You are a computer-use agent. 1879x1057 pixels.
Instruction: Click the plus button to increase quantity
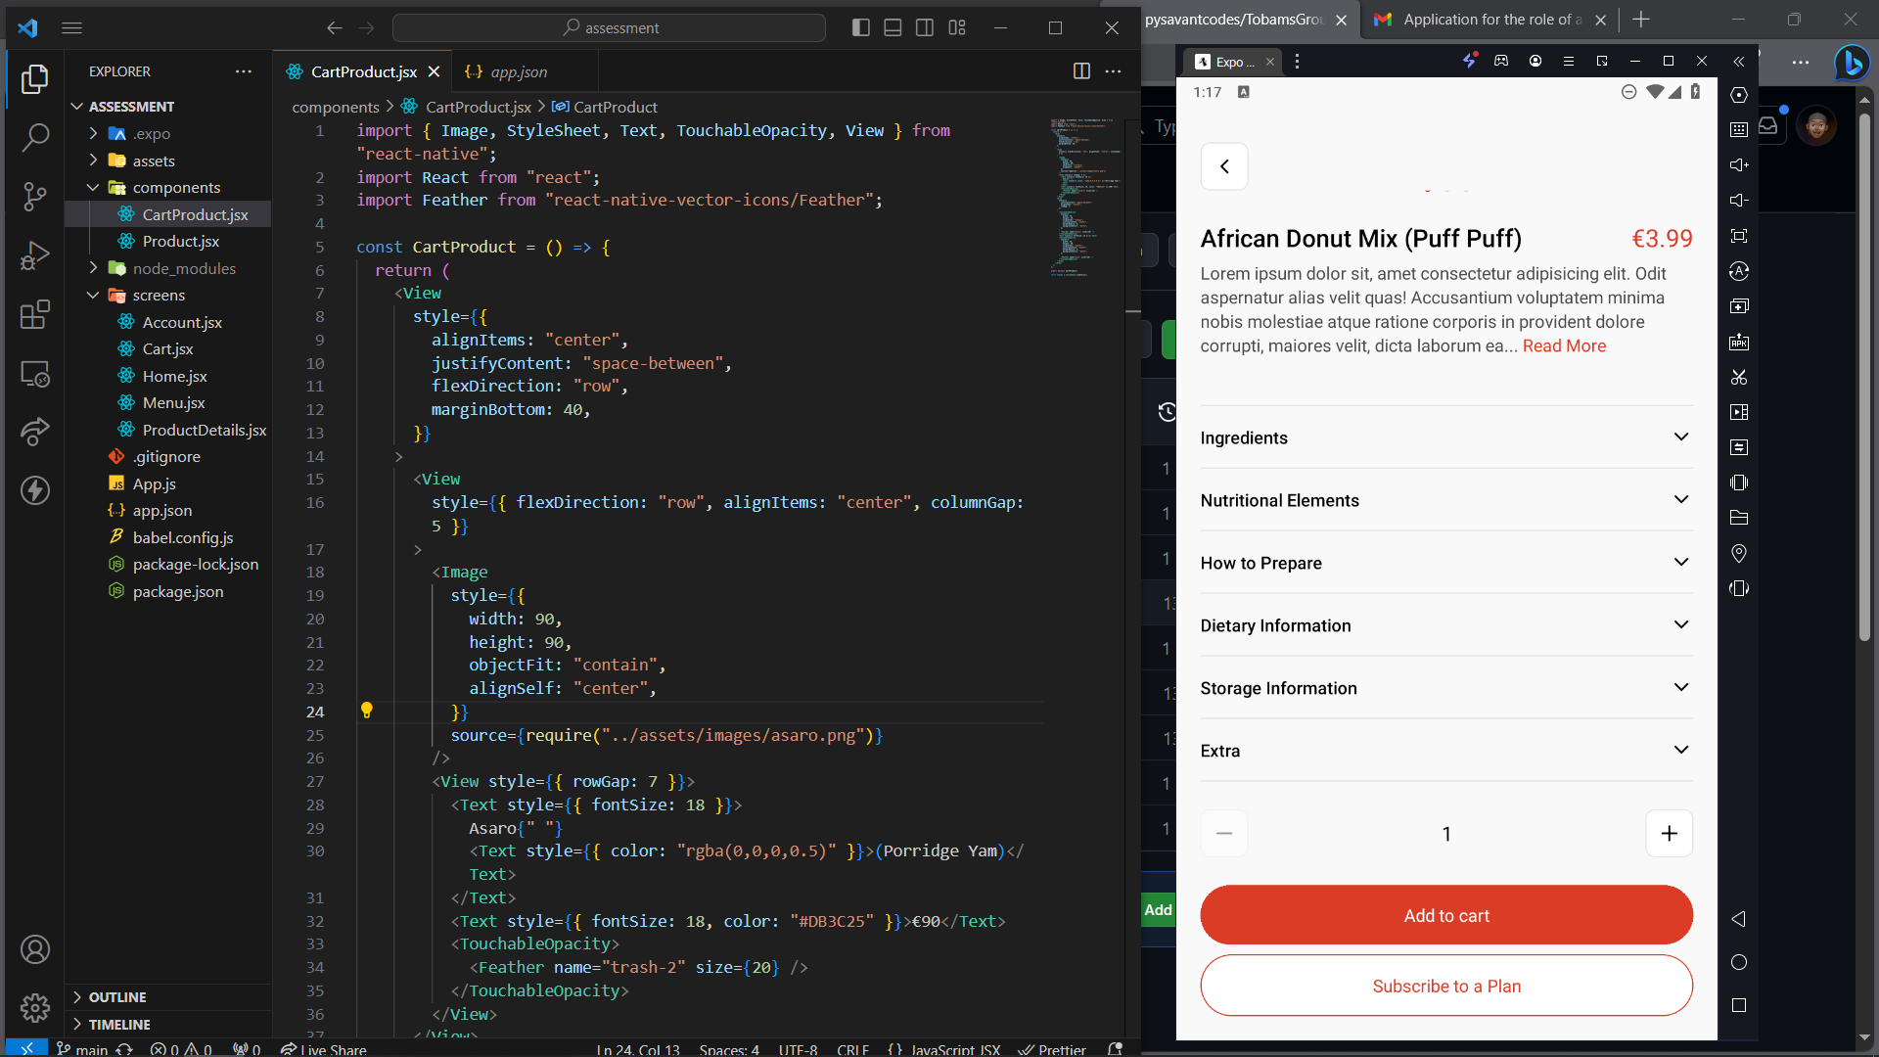coord(1669,833)
